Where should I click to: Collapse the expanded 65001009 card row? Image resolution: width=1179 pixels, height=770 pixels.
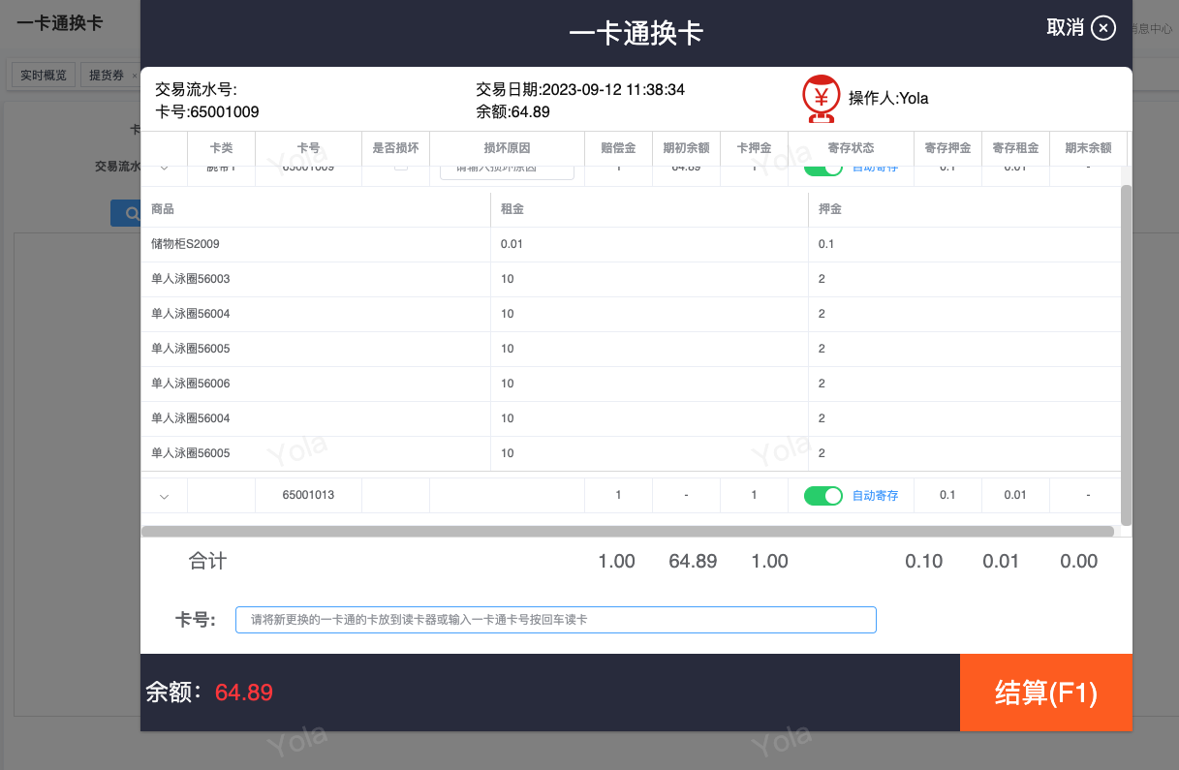pos(164,169)
